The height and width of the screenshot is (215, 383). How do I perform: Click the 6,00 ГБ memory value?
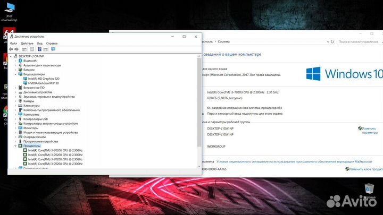click(x=224, y=98)
